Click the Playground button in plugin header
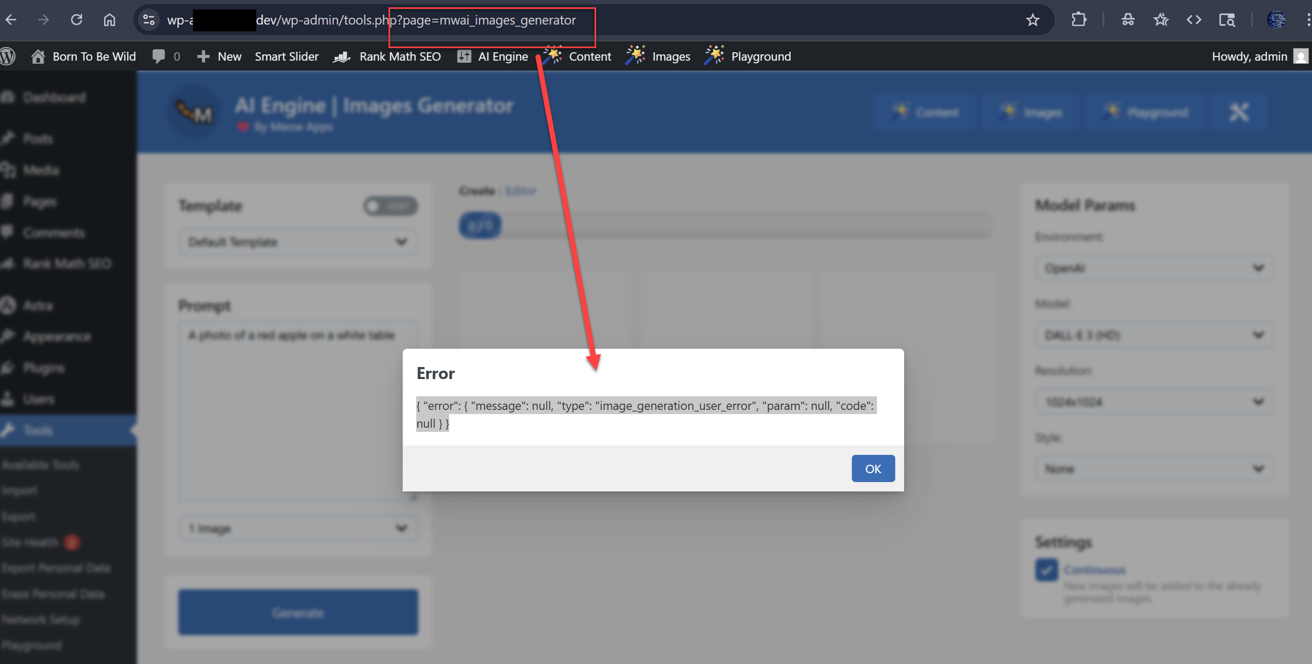 click(1145, 112)
